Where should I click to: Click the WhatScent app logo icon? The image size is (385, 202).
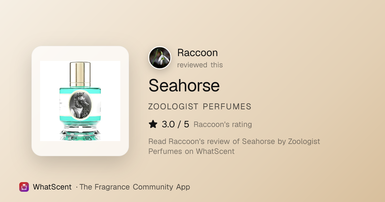point(24,187)
